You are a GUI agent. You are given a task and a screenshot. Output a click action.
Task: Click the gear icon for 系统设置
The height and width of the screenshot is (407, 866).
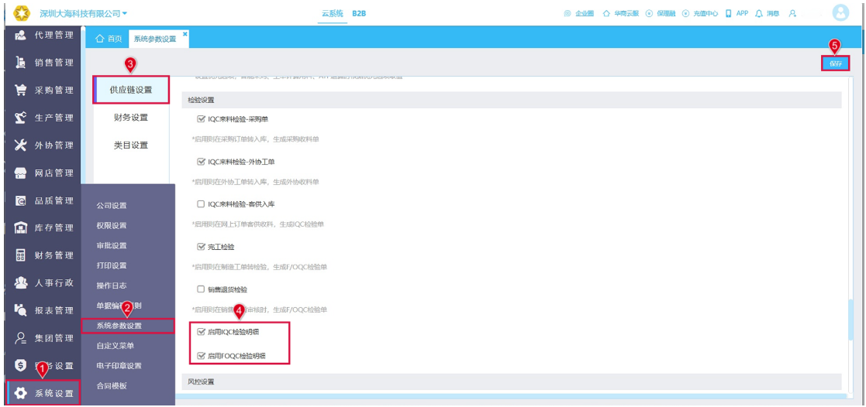[x=20, y=393]
